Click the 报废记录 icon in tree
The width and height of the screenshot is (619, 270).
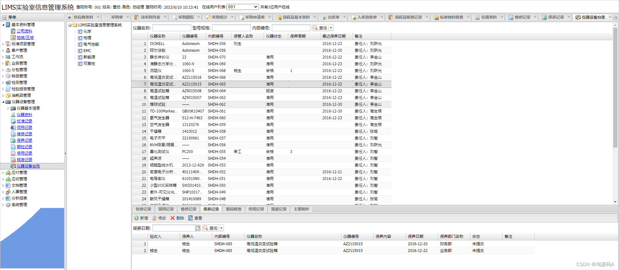point(13,160)
